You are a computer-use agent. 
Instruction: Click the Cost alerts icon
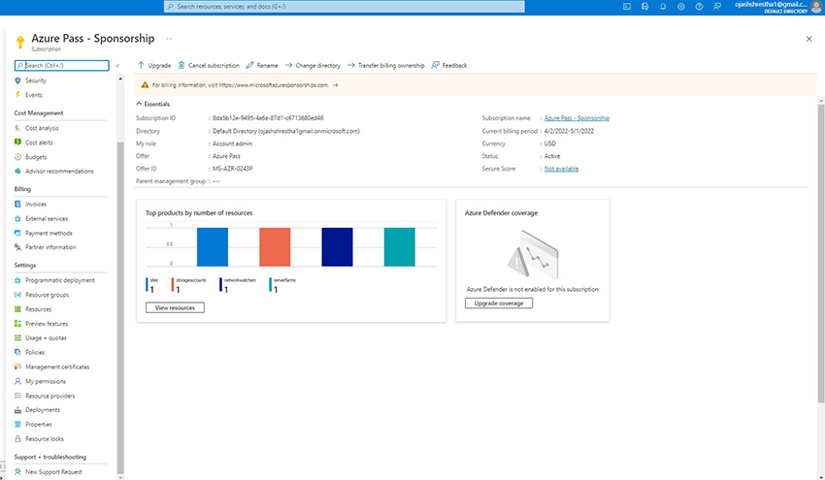pyautogui.click(x=17, y=142)
